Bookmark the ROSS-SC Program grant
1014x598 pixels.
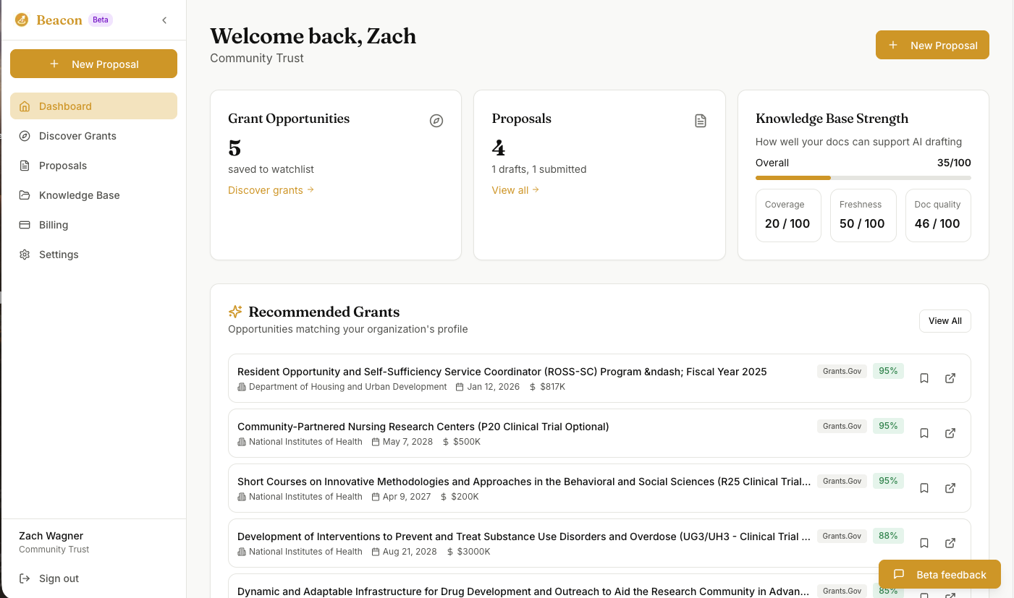click(x=924, y=377)
